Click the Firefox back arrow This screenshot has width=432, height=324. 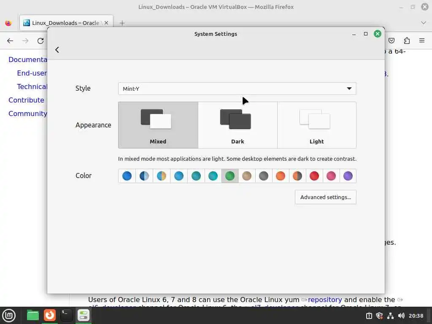point(10,41)
